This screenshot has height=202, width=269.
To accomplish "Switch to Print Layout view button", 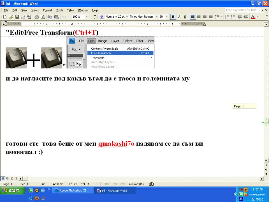I will coord(12,178).
